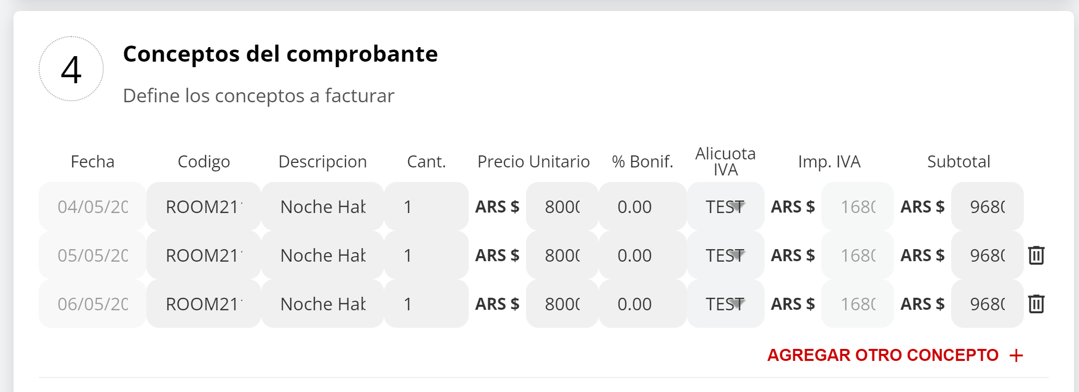Select the Subtotal 9680 field of the last row
The image size is (1079, 392).
pos(987,303)
